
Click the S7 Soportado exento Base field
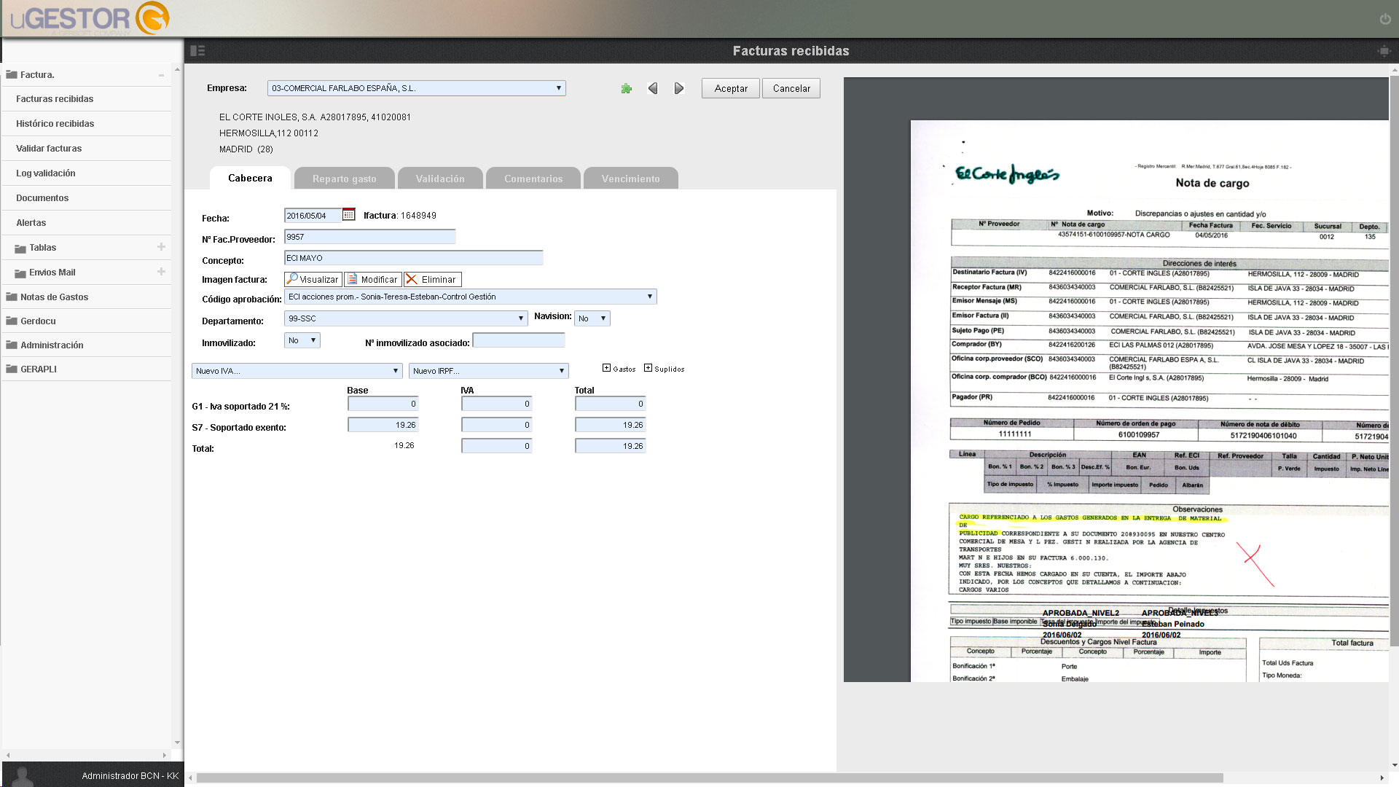point(383,425)
